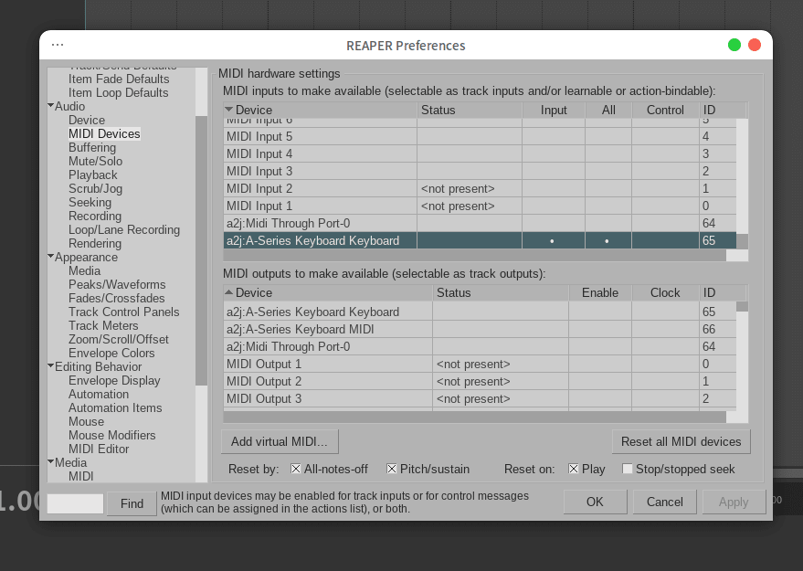Open Loop/Lane Recording preferences

(124, 230)
